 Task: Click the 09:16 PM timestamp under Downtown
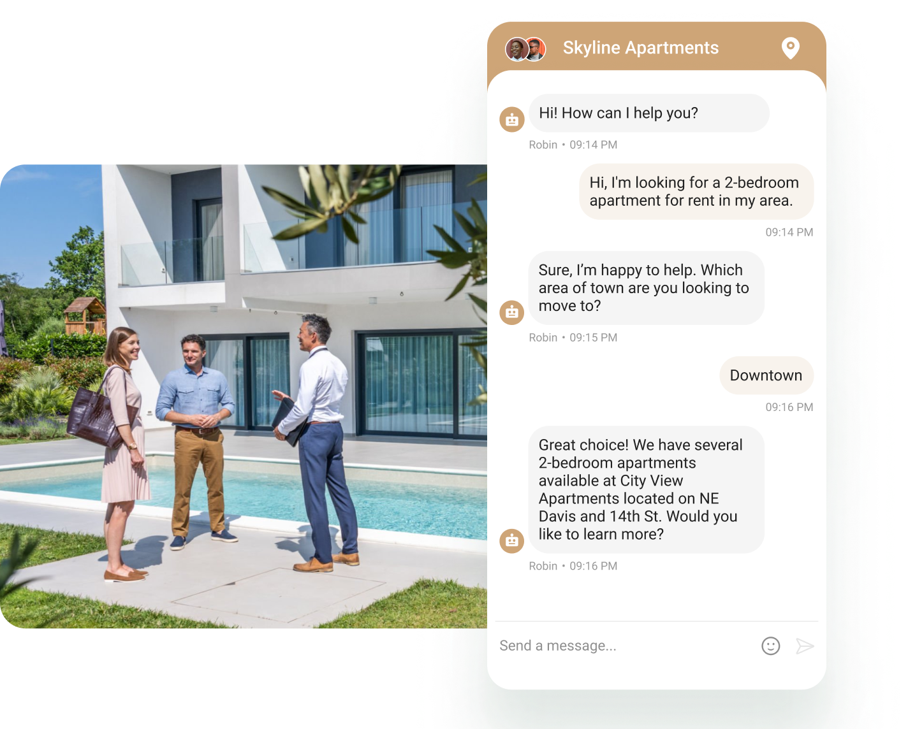pyautogui.click(x=789, y=407)
